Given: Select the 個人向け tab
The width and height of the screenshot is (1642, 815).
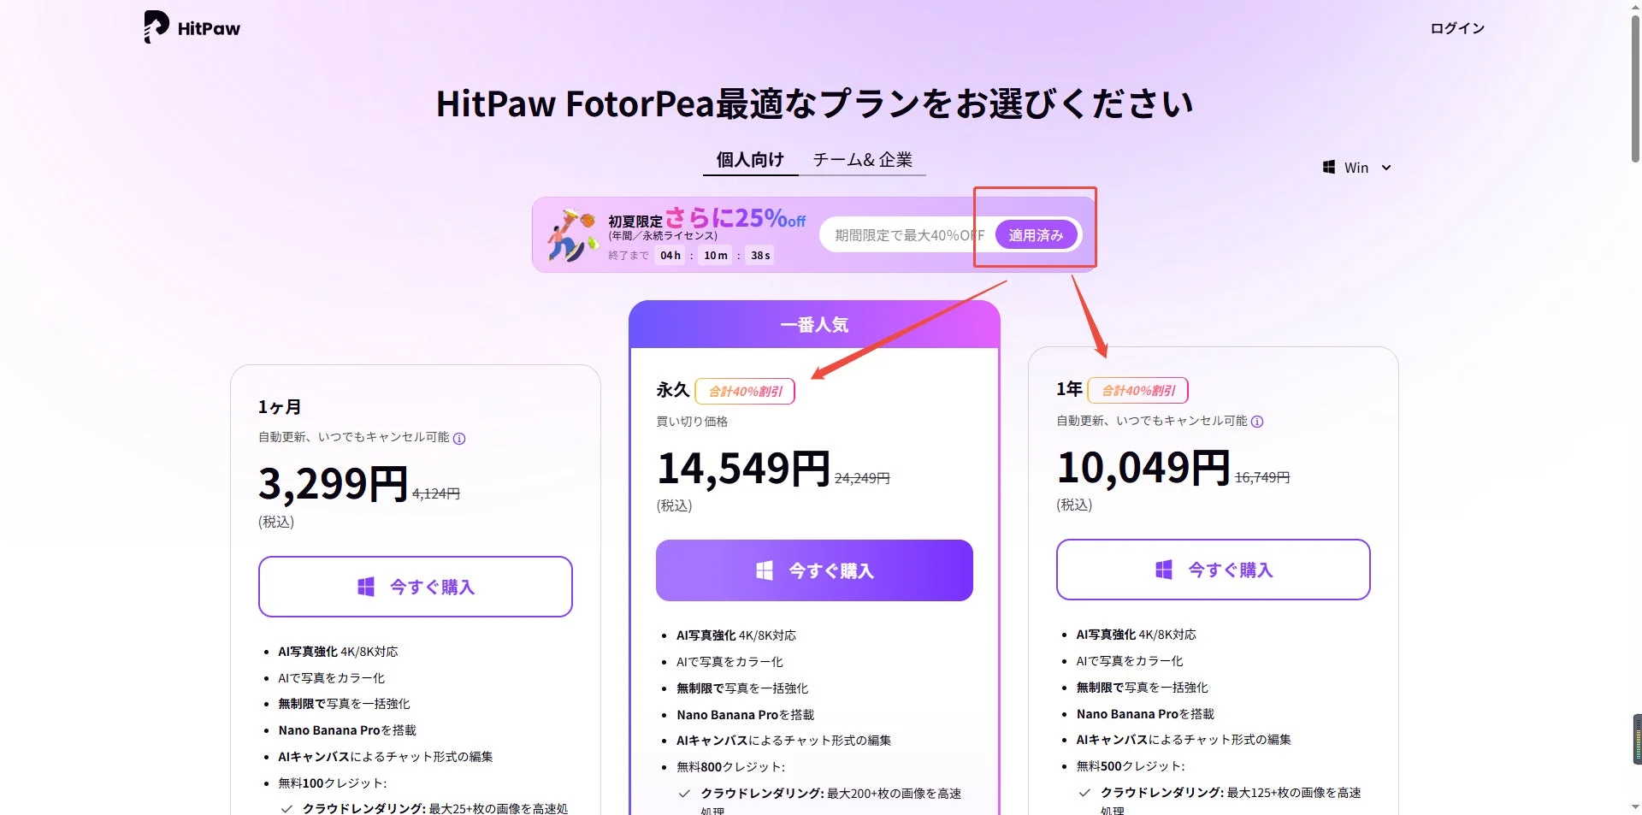Looking at the screenshot, I should pos(750,160).
